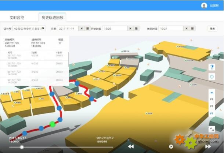Viewport: 224px width, 153px height.
Task: Click the layers icon above F3
Action: [212, 93]
